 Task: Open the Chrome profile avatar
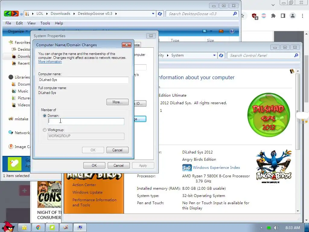tap(293, 16)
